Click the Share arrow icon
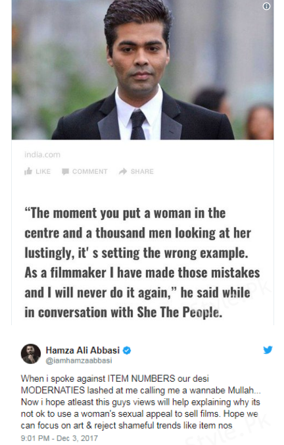Viewport: 284px width, 445px height. point(123,171)
